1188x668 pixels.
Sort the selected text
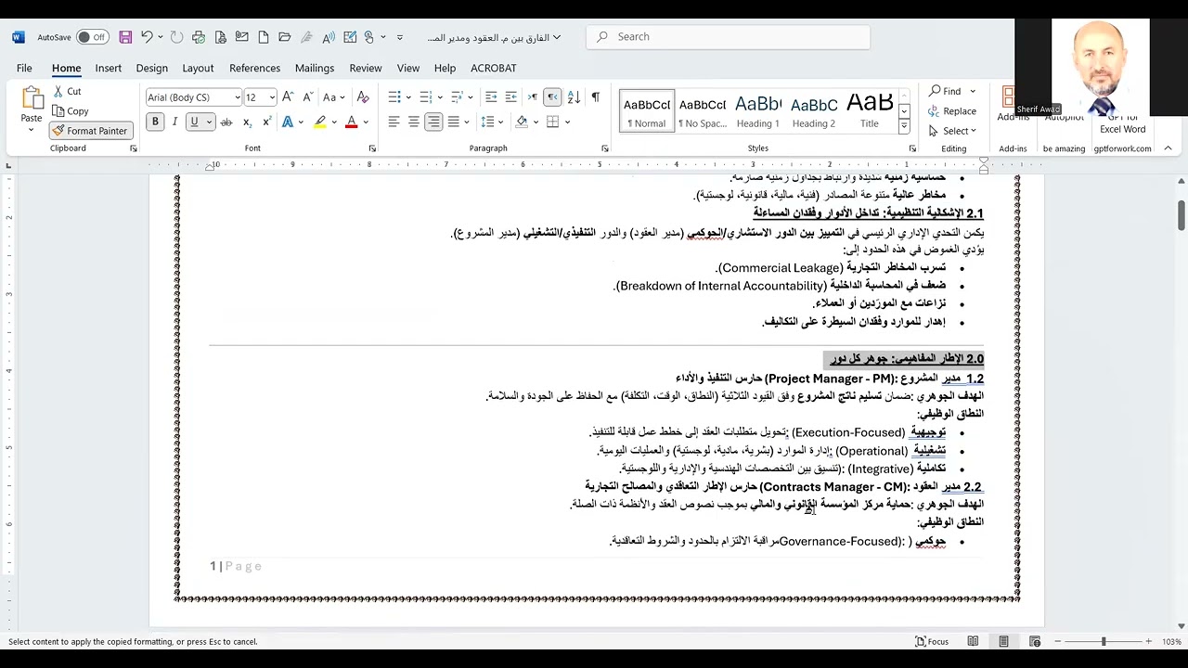574,97
